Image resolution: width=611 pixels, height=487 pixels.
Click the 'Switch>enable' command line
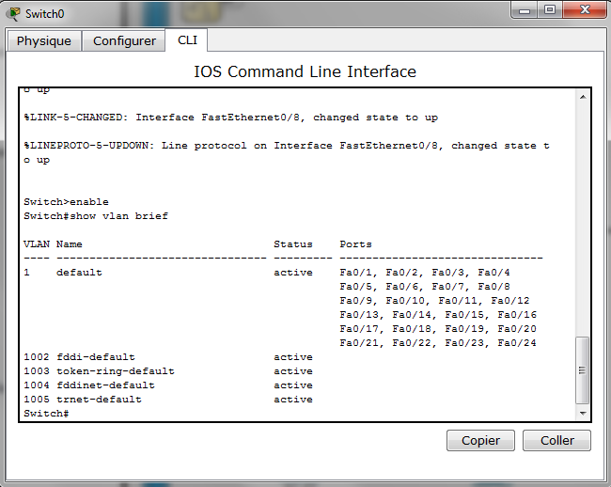click(66, 202)
